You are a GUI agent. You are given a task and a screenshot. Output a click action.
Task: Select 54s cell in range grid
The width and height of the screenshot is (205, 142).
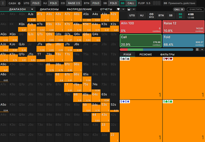96,107
